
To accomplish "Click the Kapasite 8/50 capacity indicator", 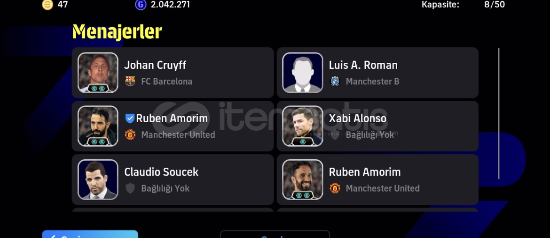I will [463, 5].
